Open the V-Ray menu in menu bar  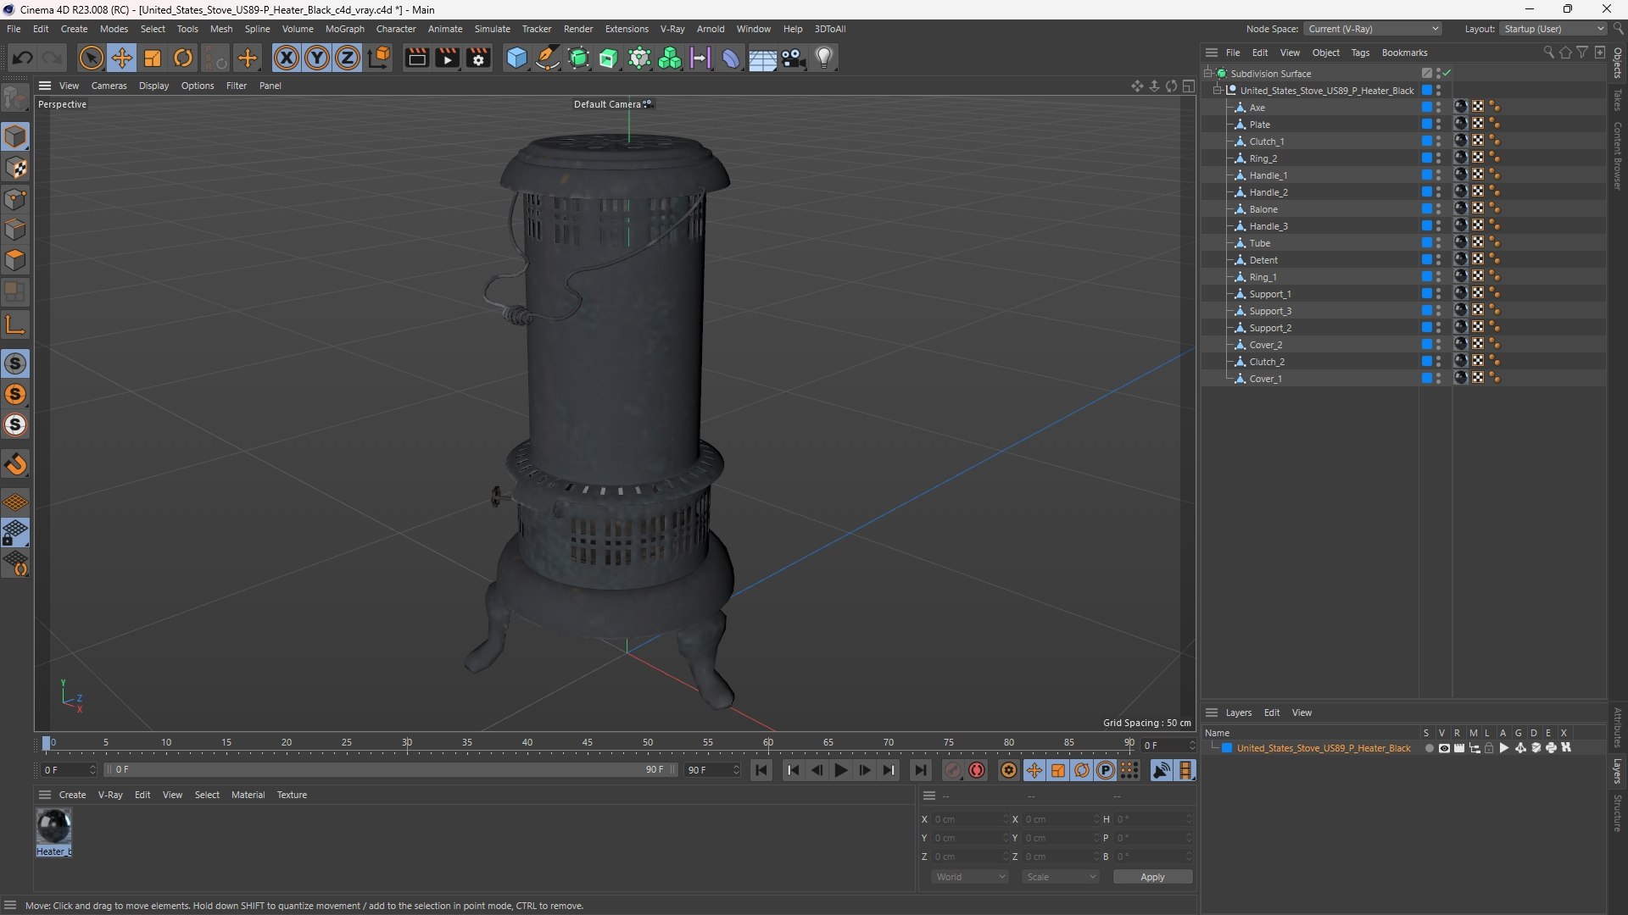coord(672,29)
